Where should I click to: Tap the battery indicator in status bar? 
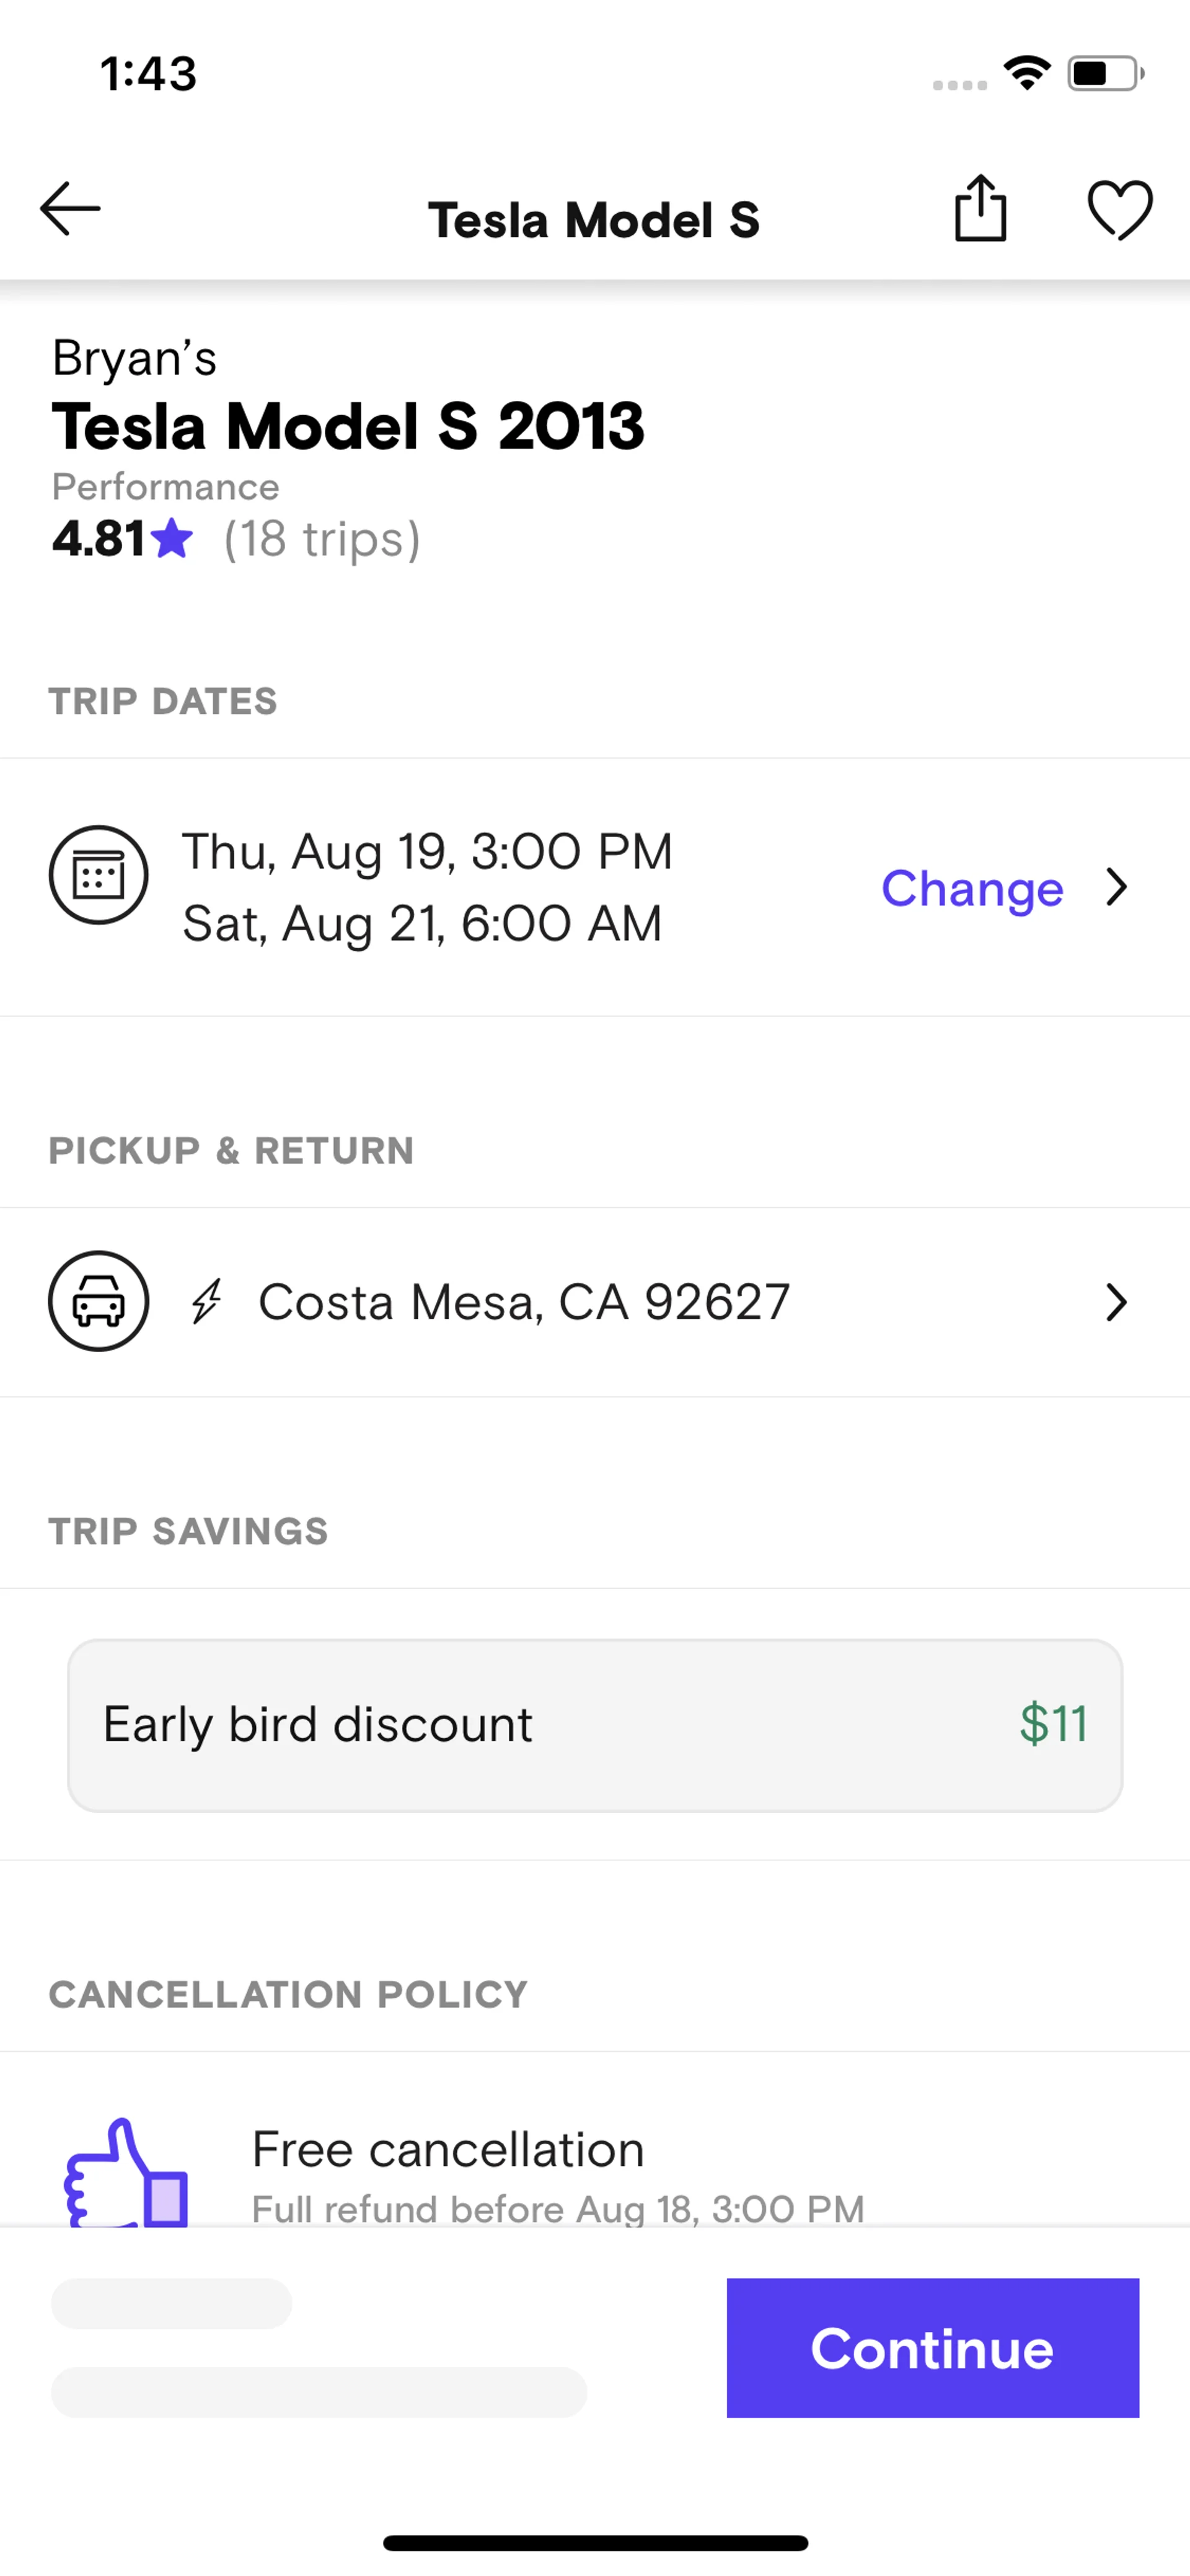tap(1105, 74)
